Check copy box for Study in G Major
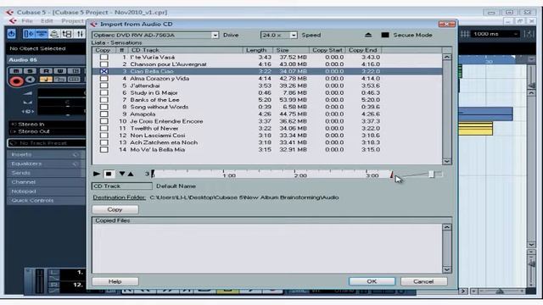The image size is (543, 305). tap(104, 92)
